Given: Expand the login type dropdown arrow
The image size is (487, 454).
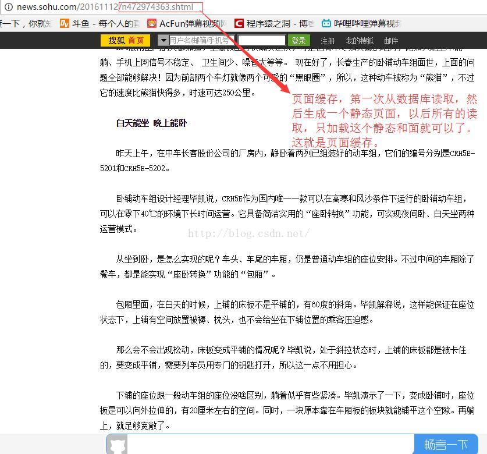Looking at the screenshot, I should tap(163, 40).
